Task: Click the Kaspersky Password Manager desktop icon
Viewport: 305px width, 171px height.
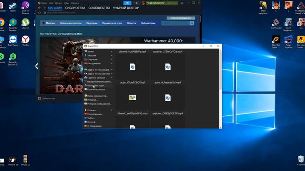Action: pos(13,25)
